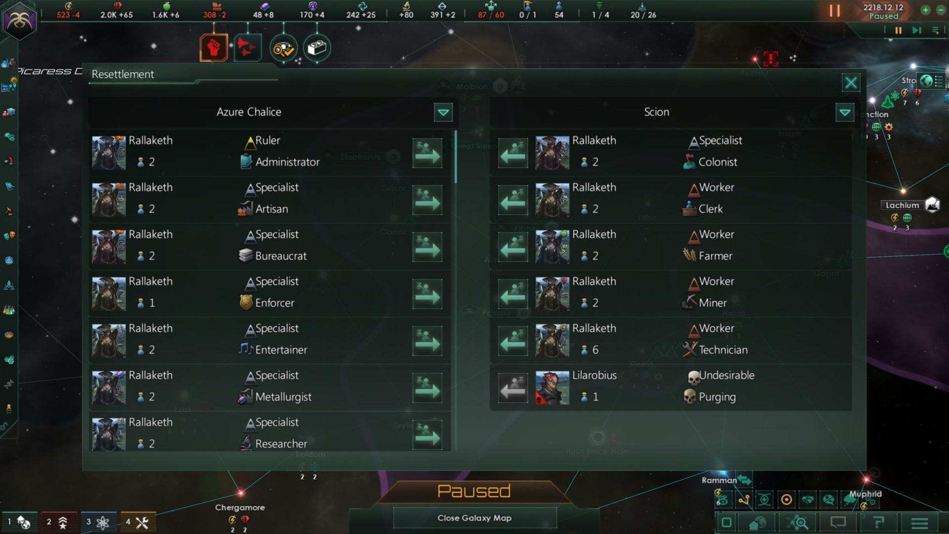The width and height of the screenshot is (949, 534).
Task: Open the main menu hamburger button
Action: (919, 523)
